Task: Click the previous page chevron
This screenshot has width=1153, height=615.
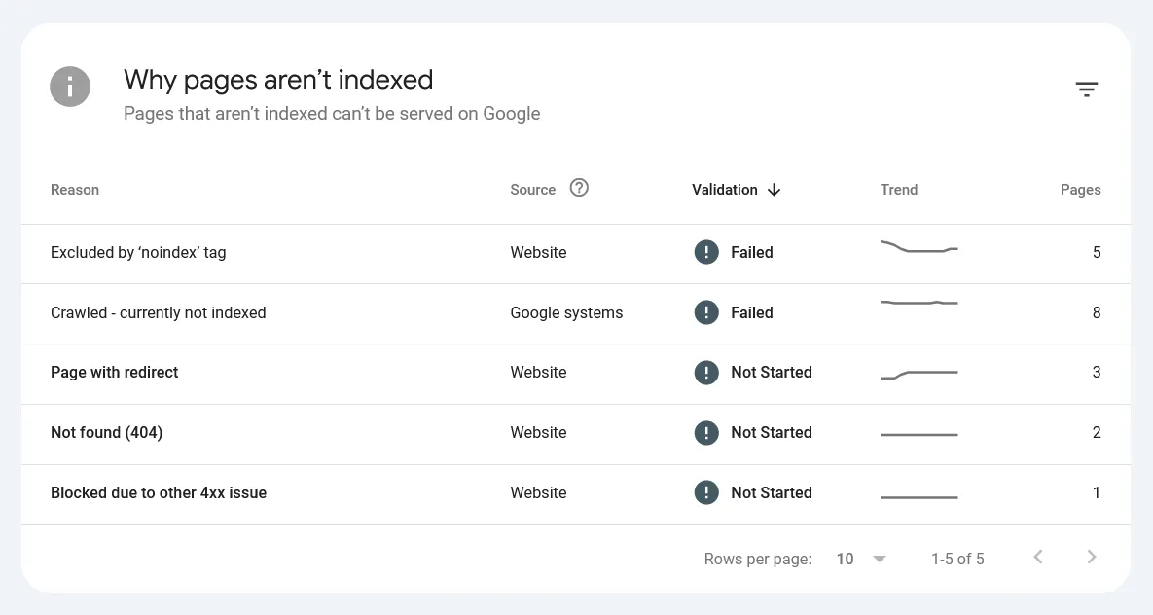Action: pos(1037,557)
